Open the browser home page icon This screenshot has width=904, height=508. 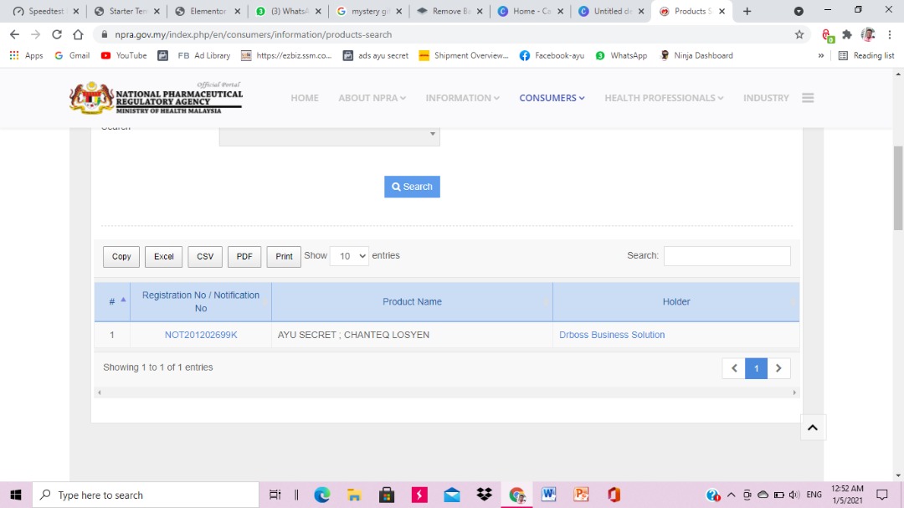point(78,34)
